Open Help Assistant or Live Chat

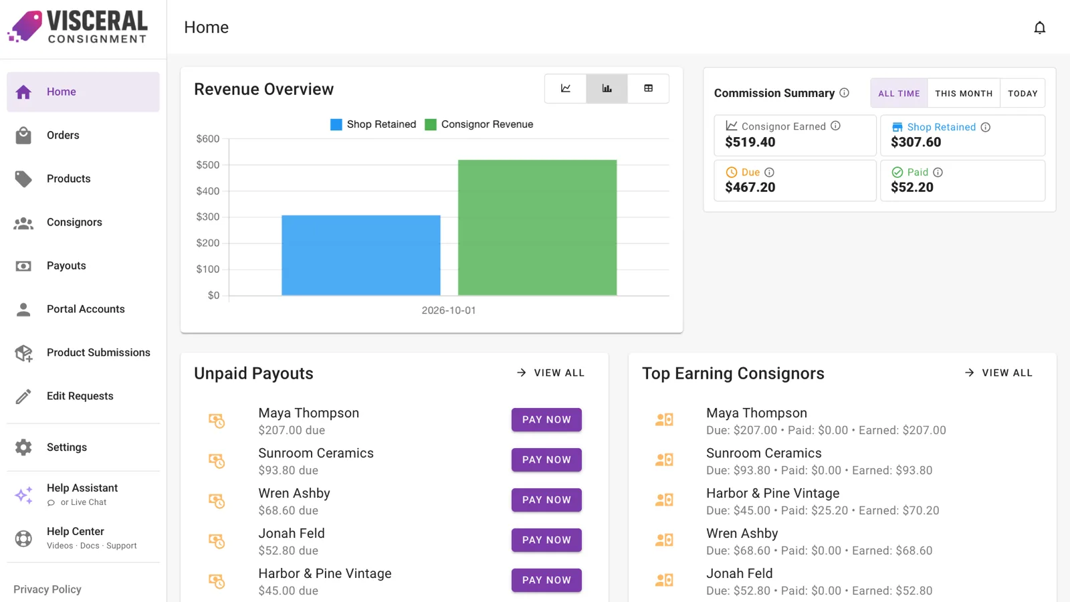[x=83, y=495]
